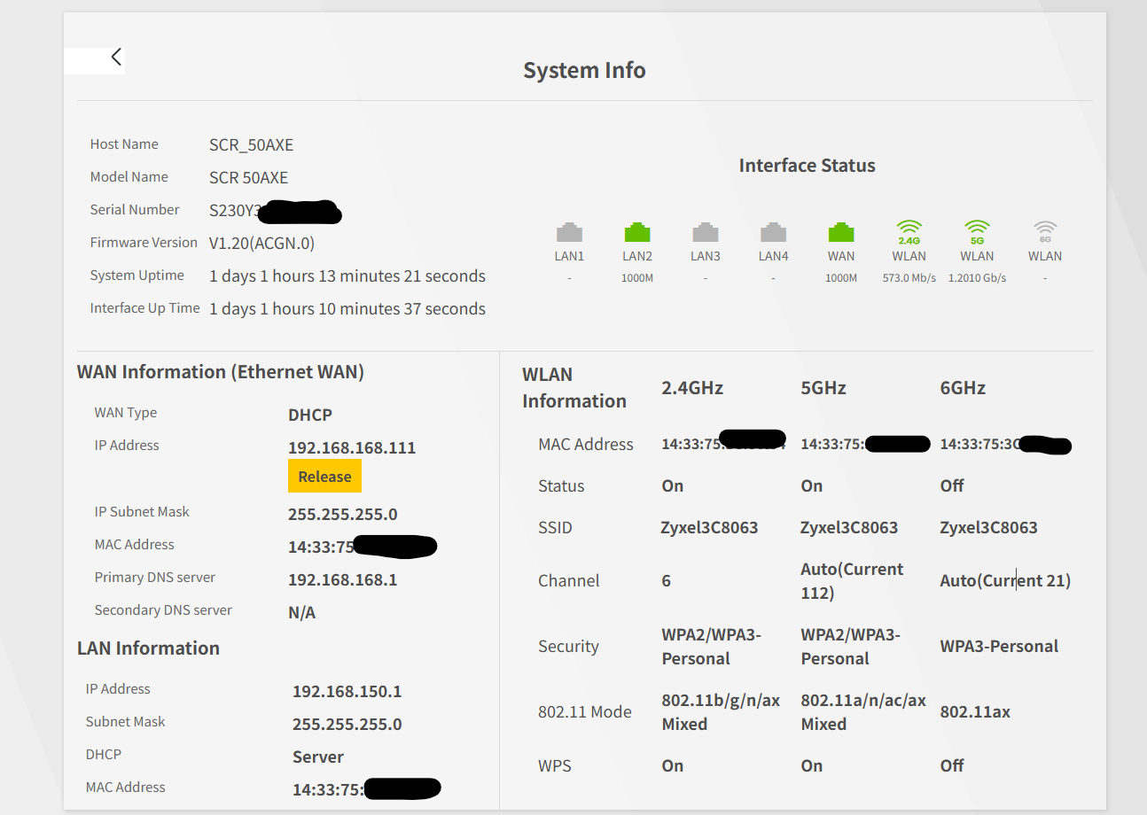
Task: Go back using the left chevron arrow
Action: (x=116, y=57)
